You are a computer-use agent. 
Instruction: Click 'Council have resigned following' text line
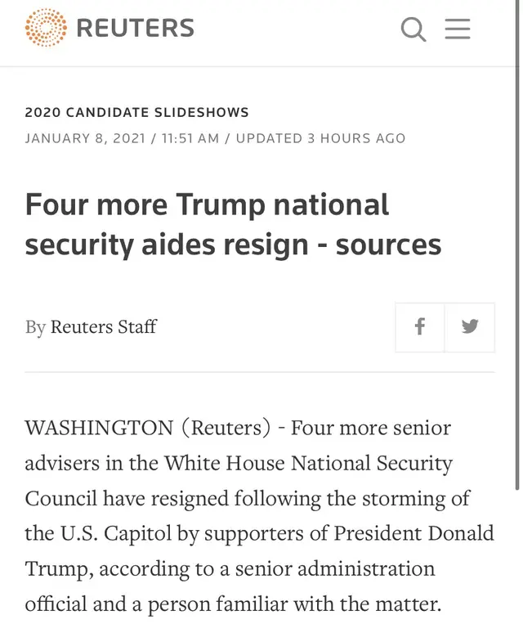point(173,499)
